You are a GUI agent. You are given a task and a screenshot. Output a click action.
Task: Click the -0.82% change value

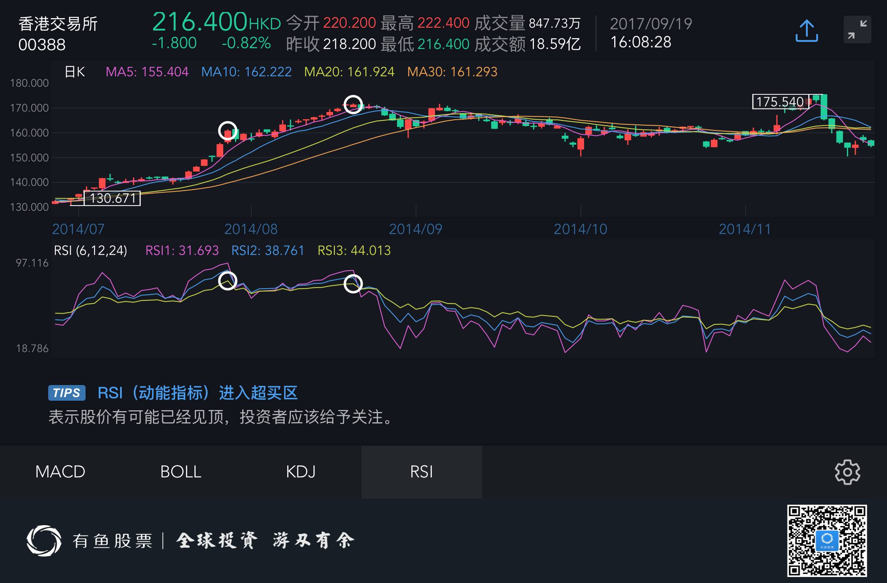point(247,43)
